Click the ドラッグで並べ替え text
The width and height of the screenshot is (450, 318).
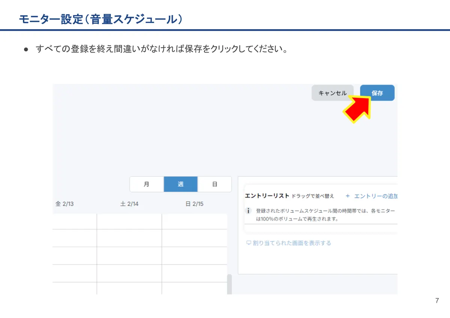313,196
